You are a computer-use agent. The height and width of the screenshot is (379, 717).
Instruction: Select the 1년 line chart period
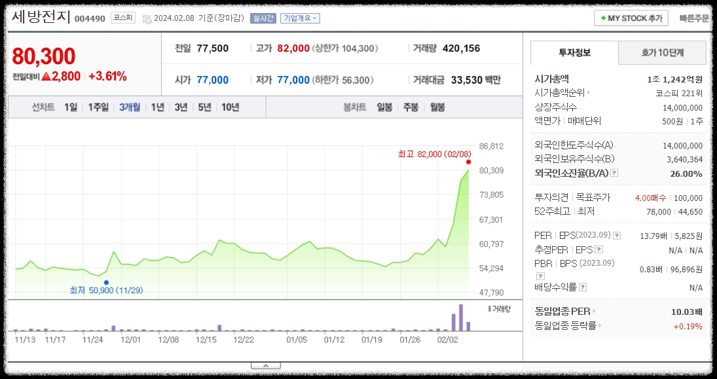pyautogui.click(x=157, y=107)
